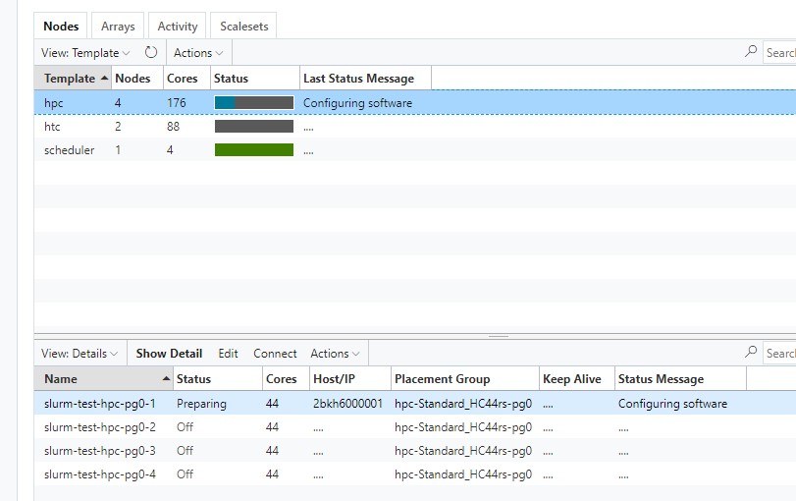Open the View: Template dropdown

click(x=85, y=53)
